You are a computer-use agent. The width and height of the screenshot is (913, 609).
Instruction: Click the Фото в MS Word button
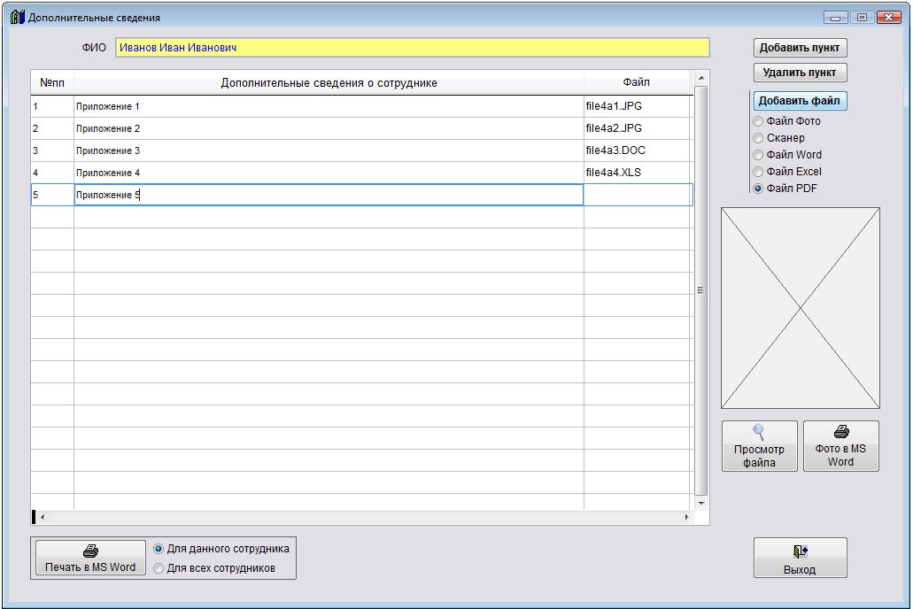(x=841, y=446)
